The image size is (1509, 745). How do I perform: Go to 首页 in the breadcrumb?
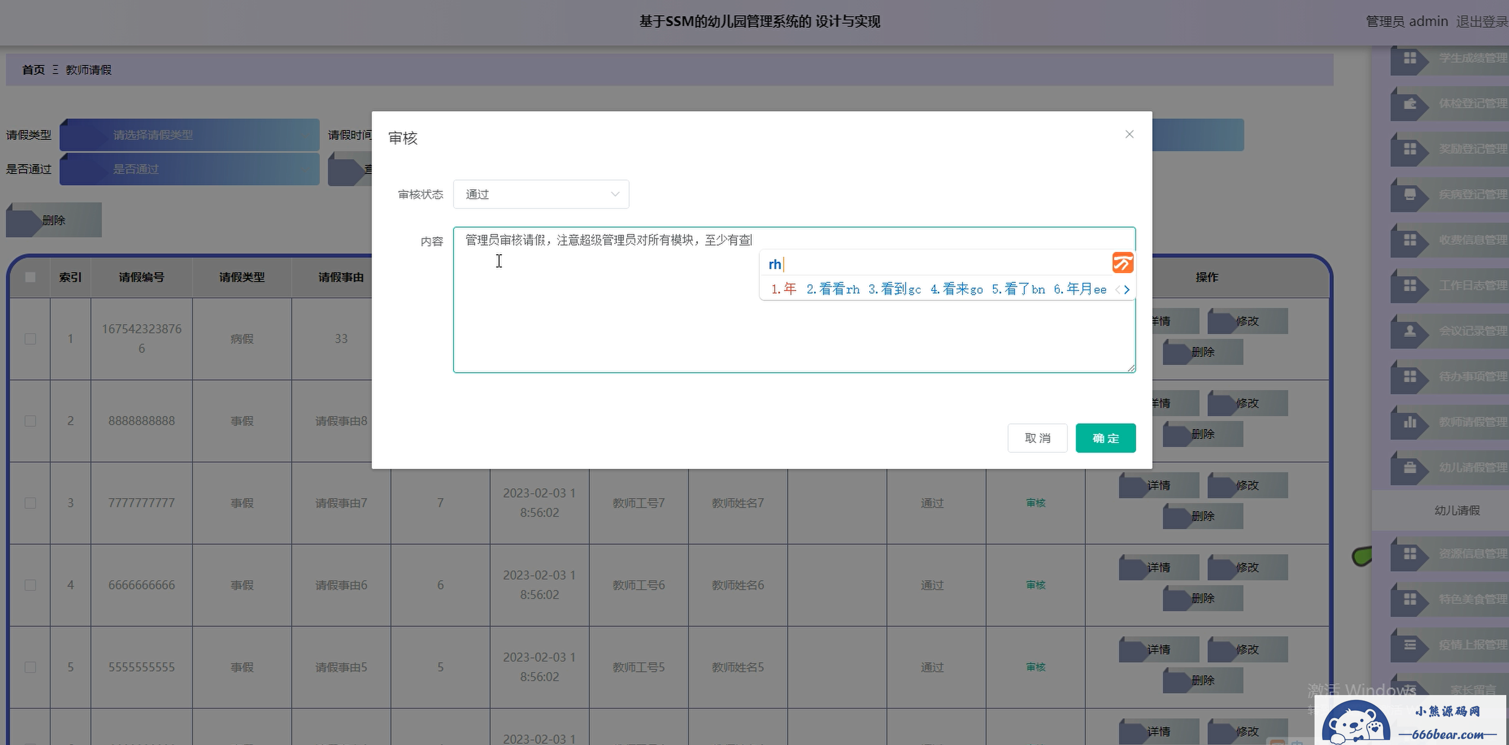[33, 70]
